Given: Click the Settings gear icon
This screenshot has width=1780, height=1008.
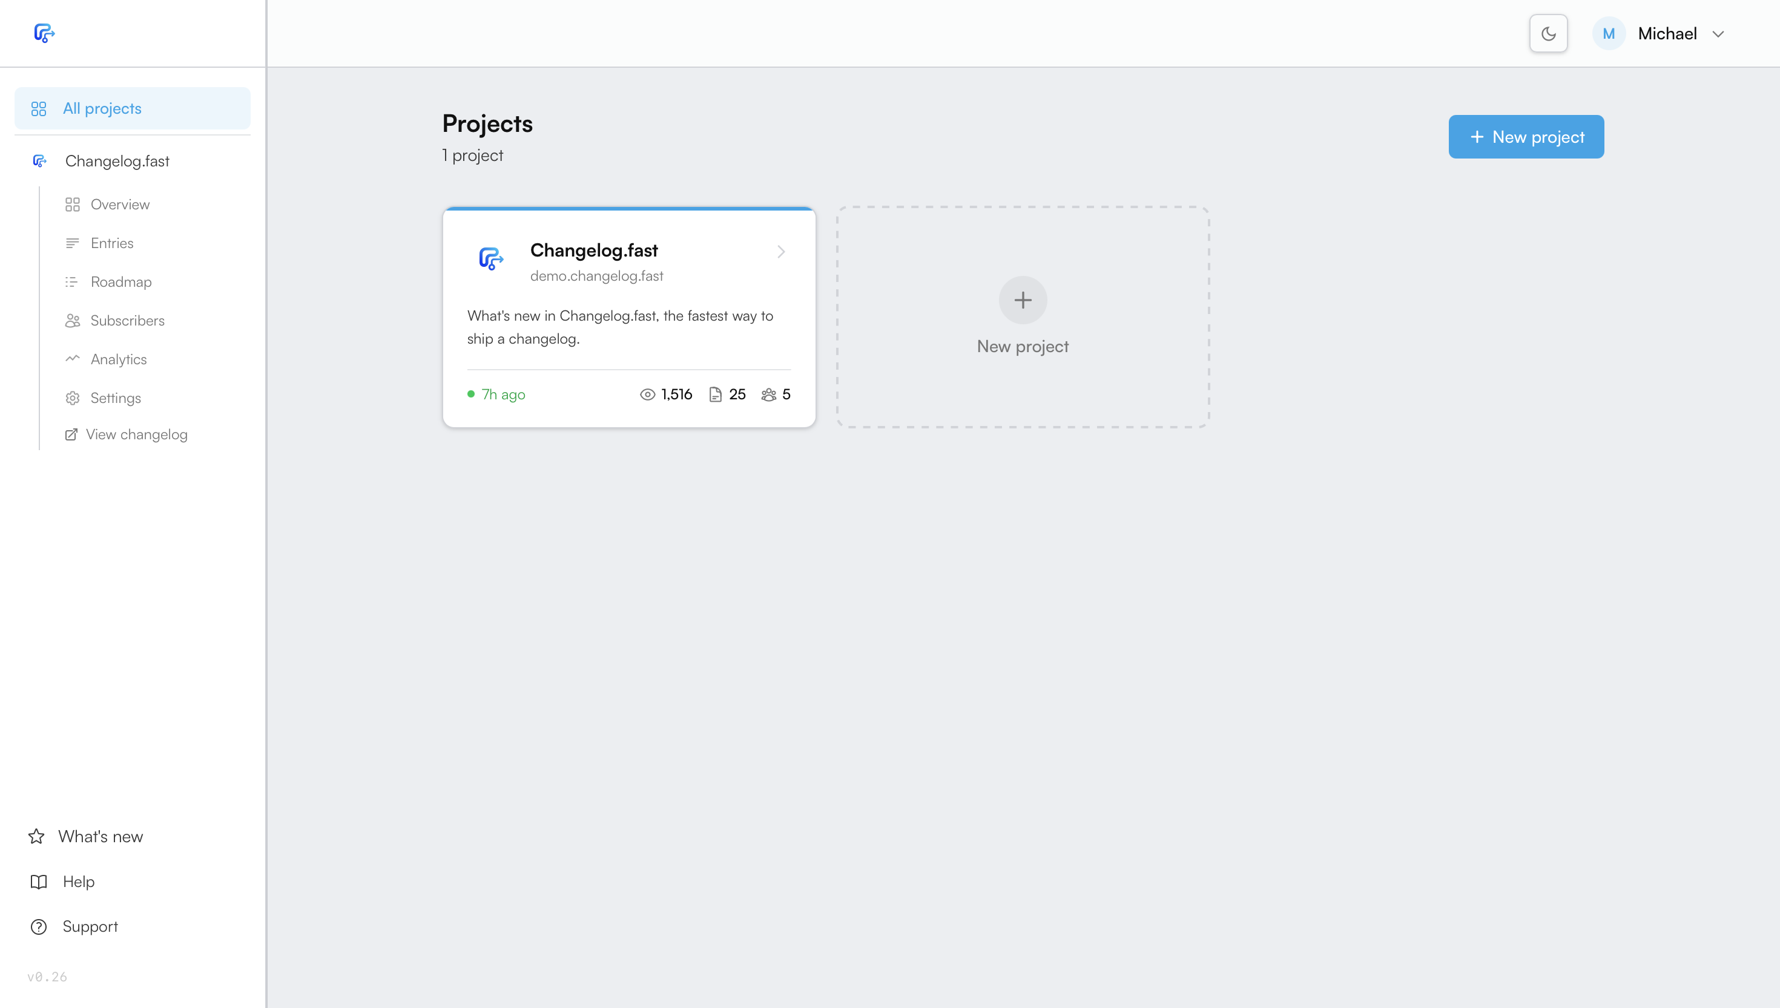Looking at the screenshot, I should (72, 398).
